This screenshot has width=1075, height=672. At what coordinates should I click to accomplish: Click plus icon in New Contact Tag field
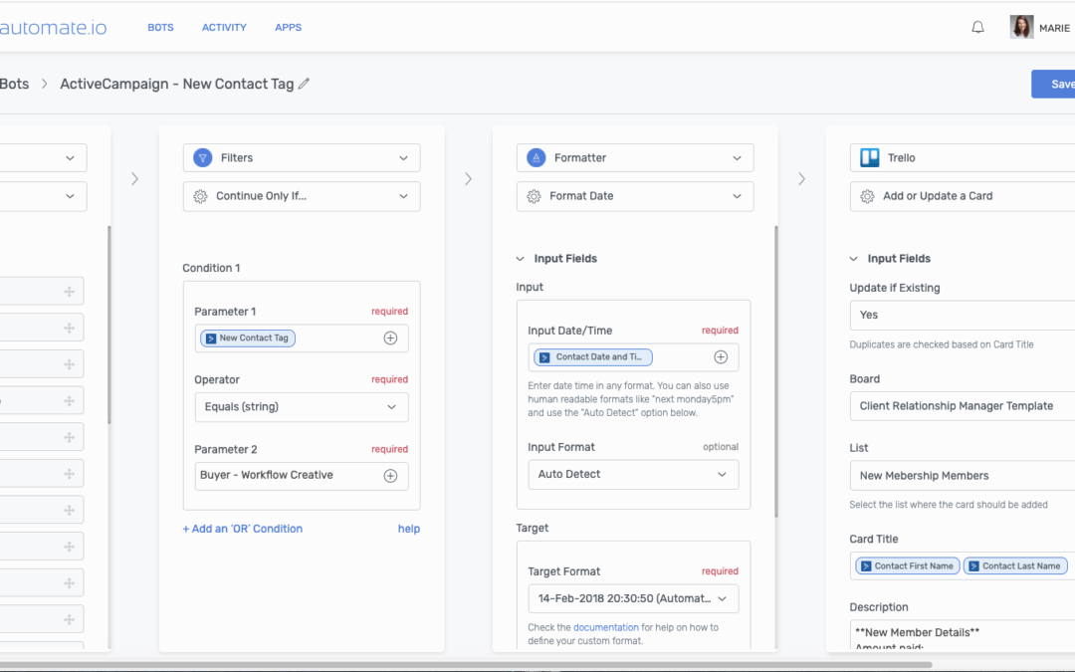[390, 338]
